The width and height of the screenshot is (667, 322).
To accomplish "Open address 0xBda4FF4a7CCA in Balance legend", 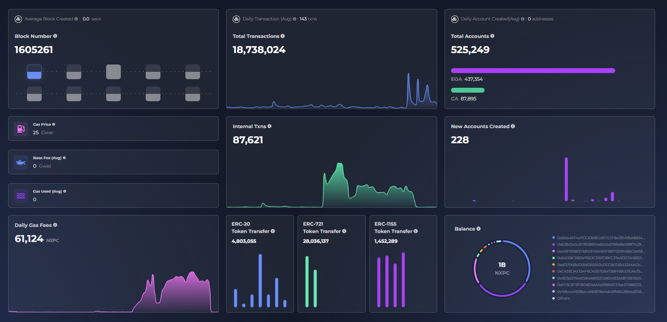I will [600, 238].
